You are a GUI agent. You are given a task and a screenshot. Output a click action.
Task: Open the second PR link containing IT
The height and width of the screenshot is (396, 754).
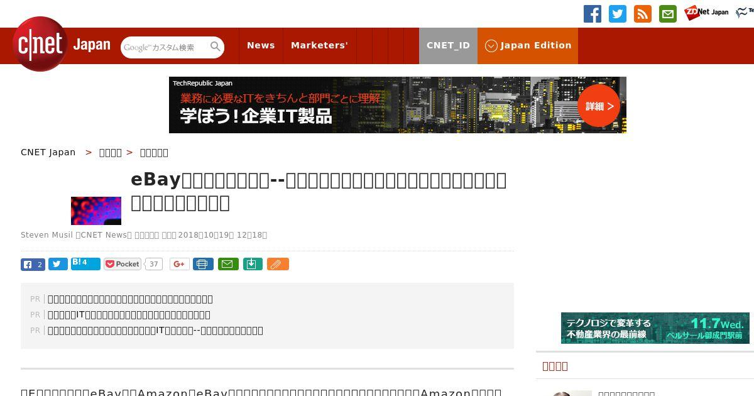129,315
